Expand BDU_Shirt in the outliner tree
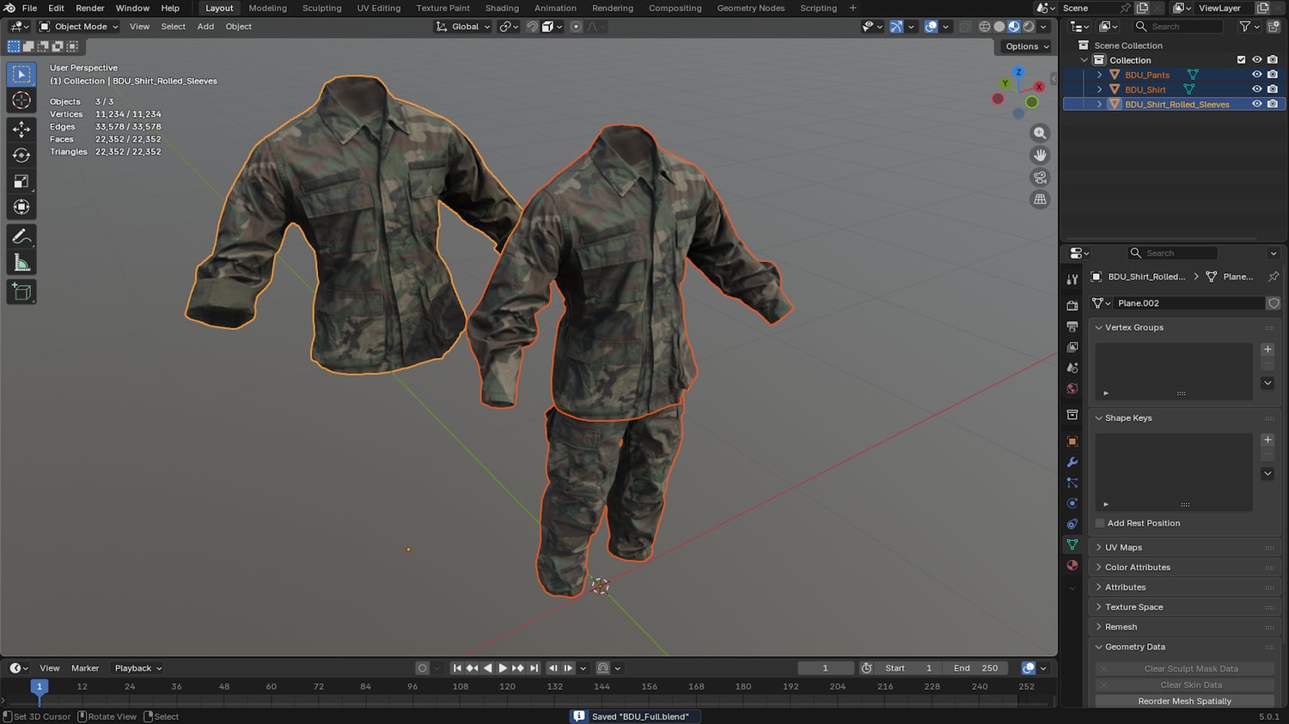Viewport: 1289px width, 724px height. (x=1099, y=89)
